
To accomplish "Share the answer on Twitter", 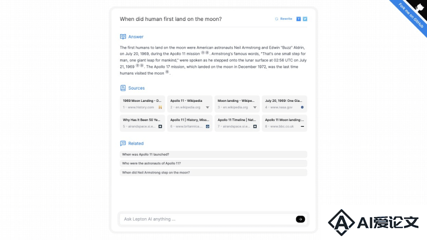I will tap(305, 19).
